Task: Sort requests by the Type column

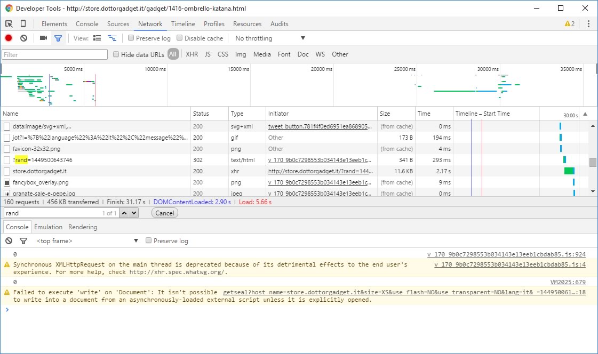Action: (x=247, y=114)
